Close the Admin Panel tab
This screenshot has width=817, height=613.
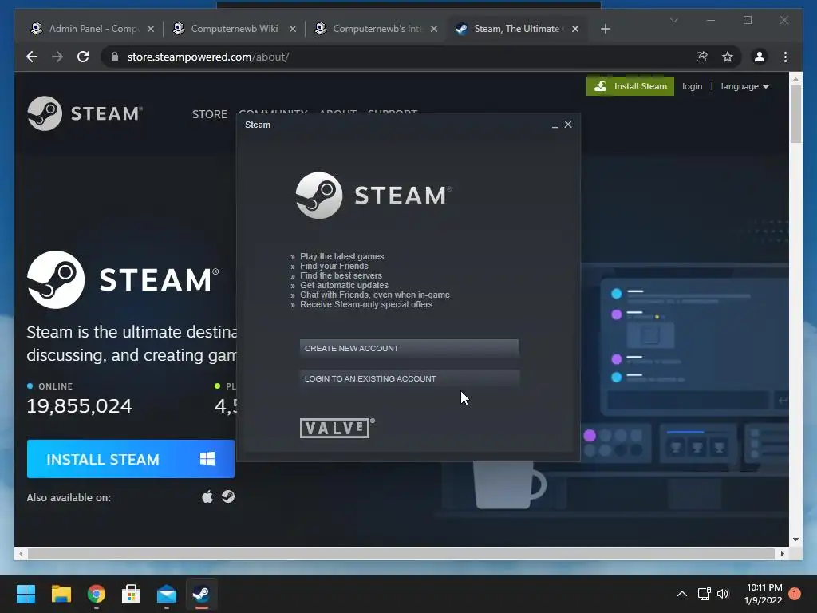(x=151, y=29)
